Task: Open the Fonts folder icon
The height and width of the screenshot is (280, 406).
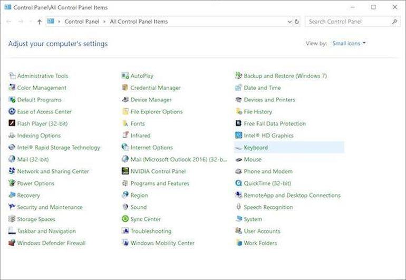Action: coord(125,123)
